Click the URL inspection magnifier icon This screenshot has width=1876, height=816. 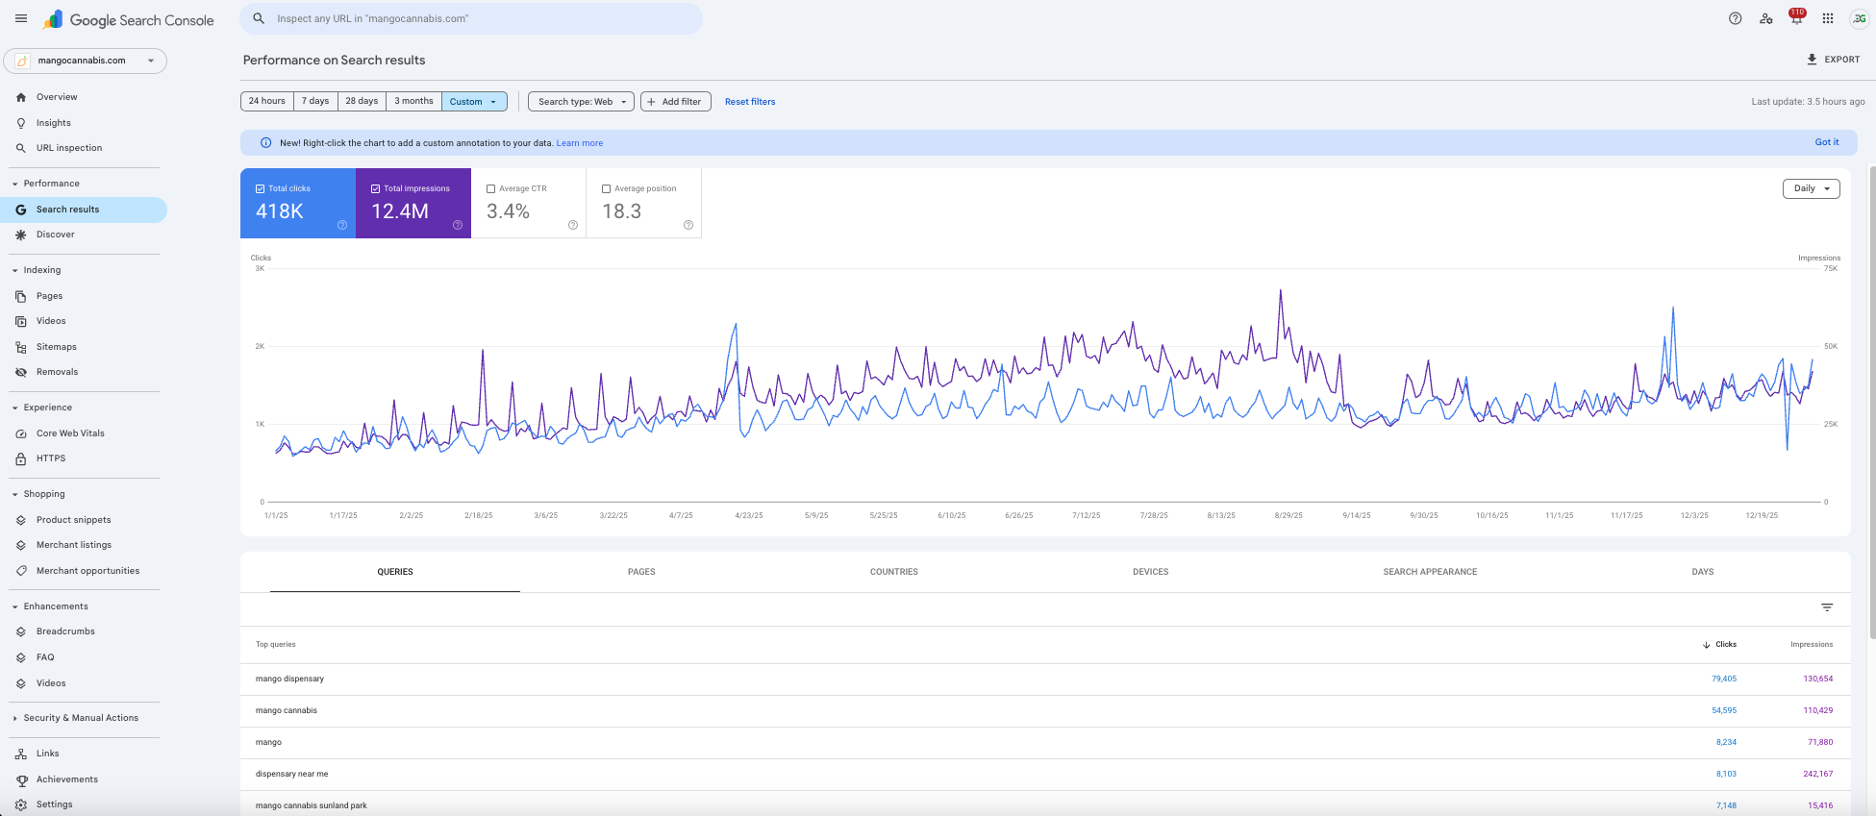tap(21, 148)
